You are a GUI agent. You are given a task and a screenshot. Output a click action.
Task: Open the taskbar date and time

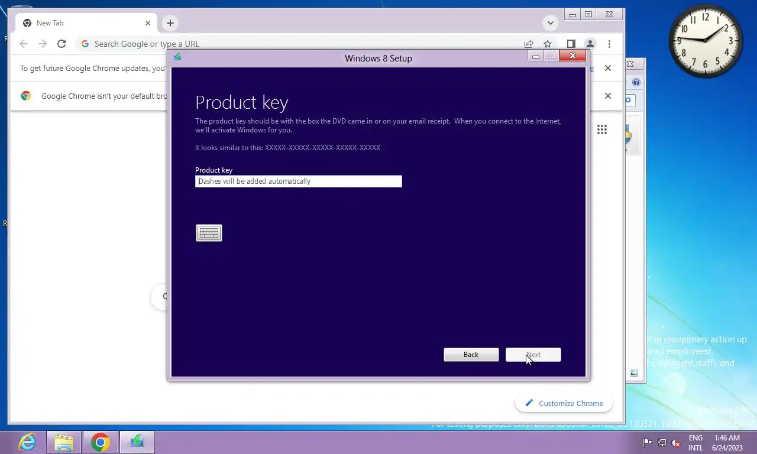[727, 443]
